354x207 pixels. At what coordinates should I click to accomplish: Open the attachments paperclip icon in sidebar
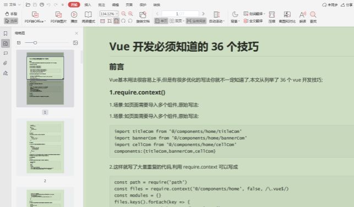[x=6, y=63]
